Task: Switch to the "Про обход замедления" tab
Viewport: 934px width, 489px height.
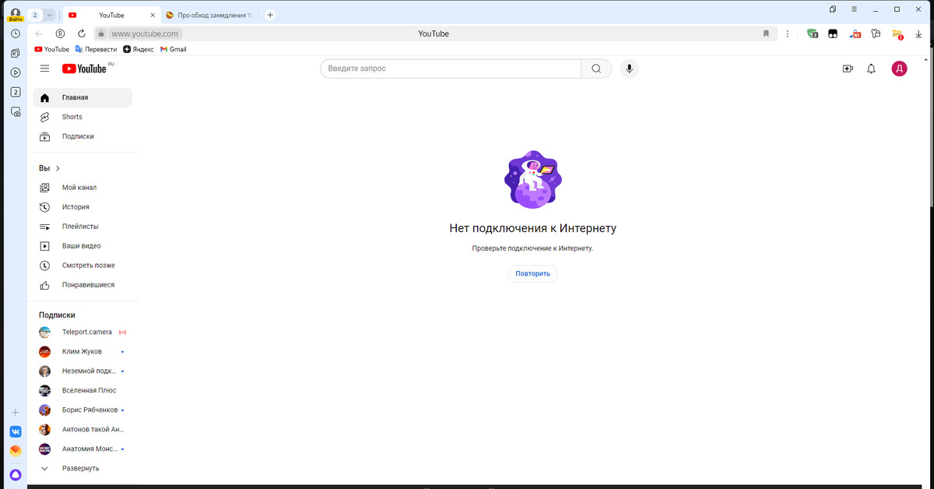Action: (209, 15)
